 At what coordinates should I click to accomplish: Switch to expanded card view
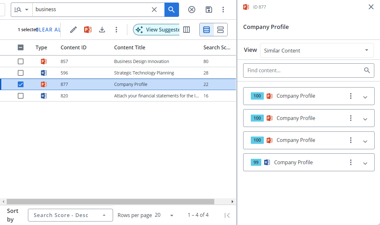point(221,30)
